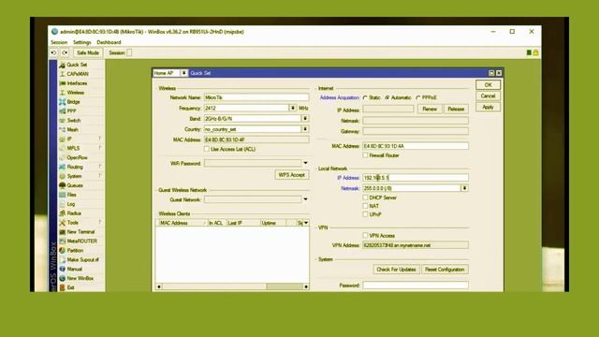Open the PPP section
This screenshot has height=337, width=599.
(71, 110)
